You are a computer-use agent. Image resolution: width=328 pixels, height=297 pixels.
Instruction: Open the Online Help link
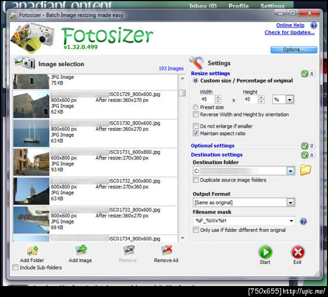(x=290, y=25)
